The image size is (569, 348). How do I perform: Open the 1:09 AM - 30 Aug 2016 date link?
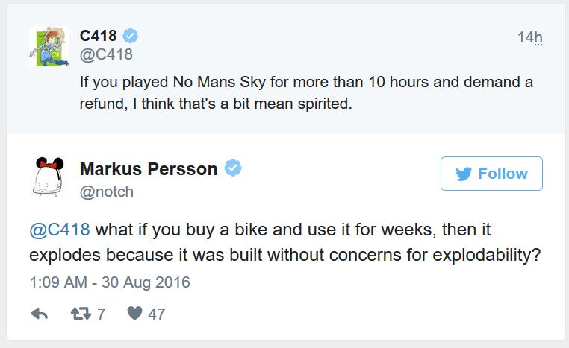click(111, 282)
